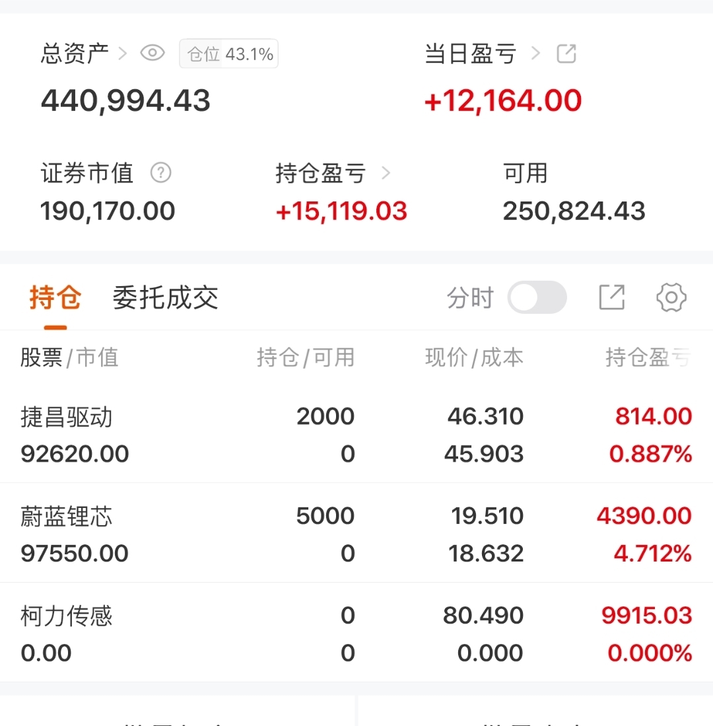Tap available funds value 250,824.43

pos(574,211)
